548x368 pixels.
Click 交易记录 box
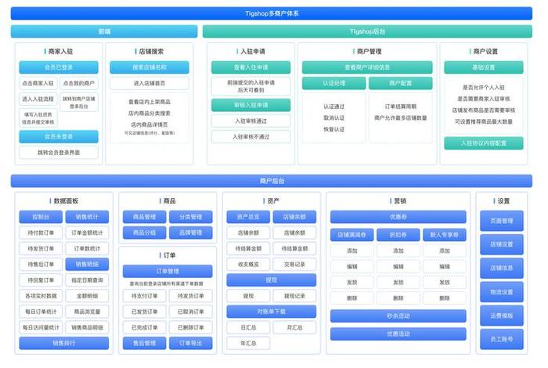pyautogui.click(x=294, y=264)
